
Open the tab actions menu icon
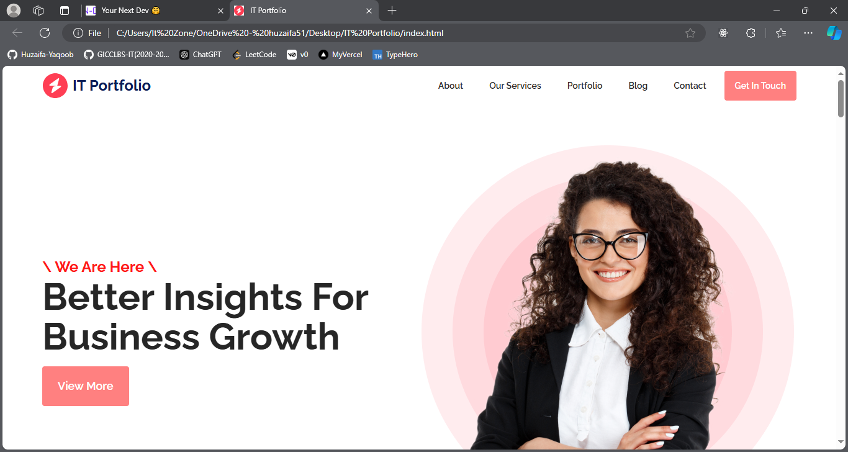tap(65, 11)
